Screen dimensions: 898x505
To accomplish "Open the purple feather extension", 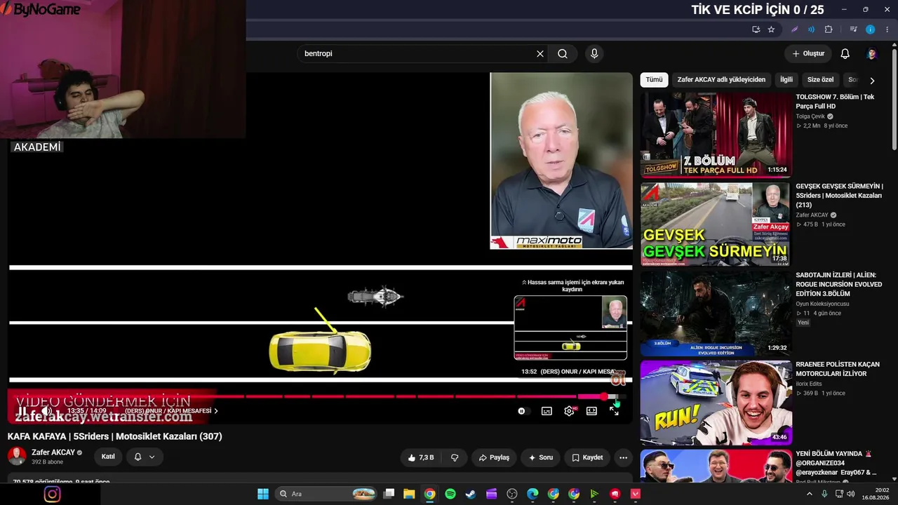I will (794, 29).
